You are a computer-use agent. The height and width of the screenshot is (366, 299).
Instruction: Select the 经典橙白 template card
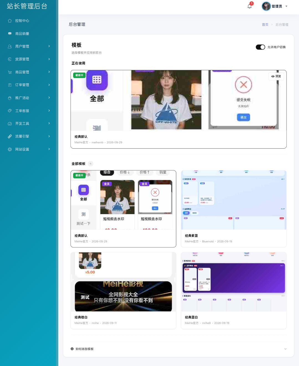[123, 290]
